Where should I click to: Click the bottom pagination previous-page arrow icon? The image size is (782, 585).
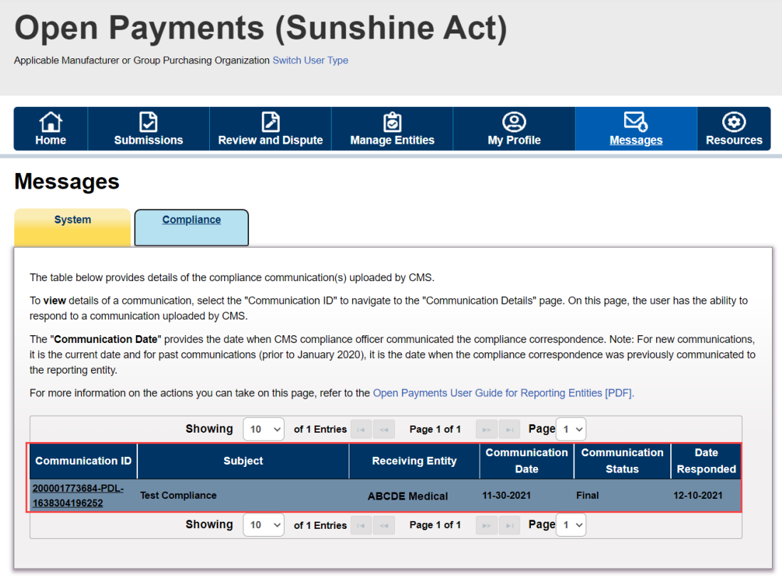384,525
